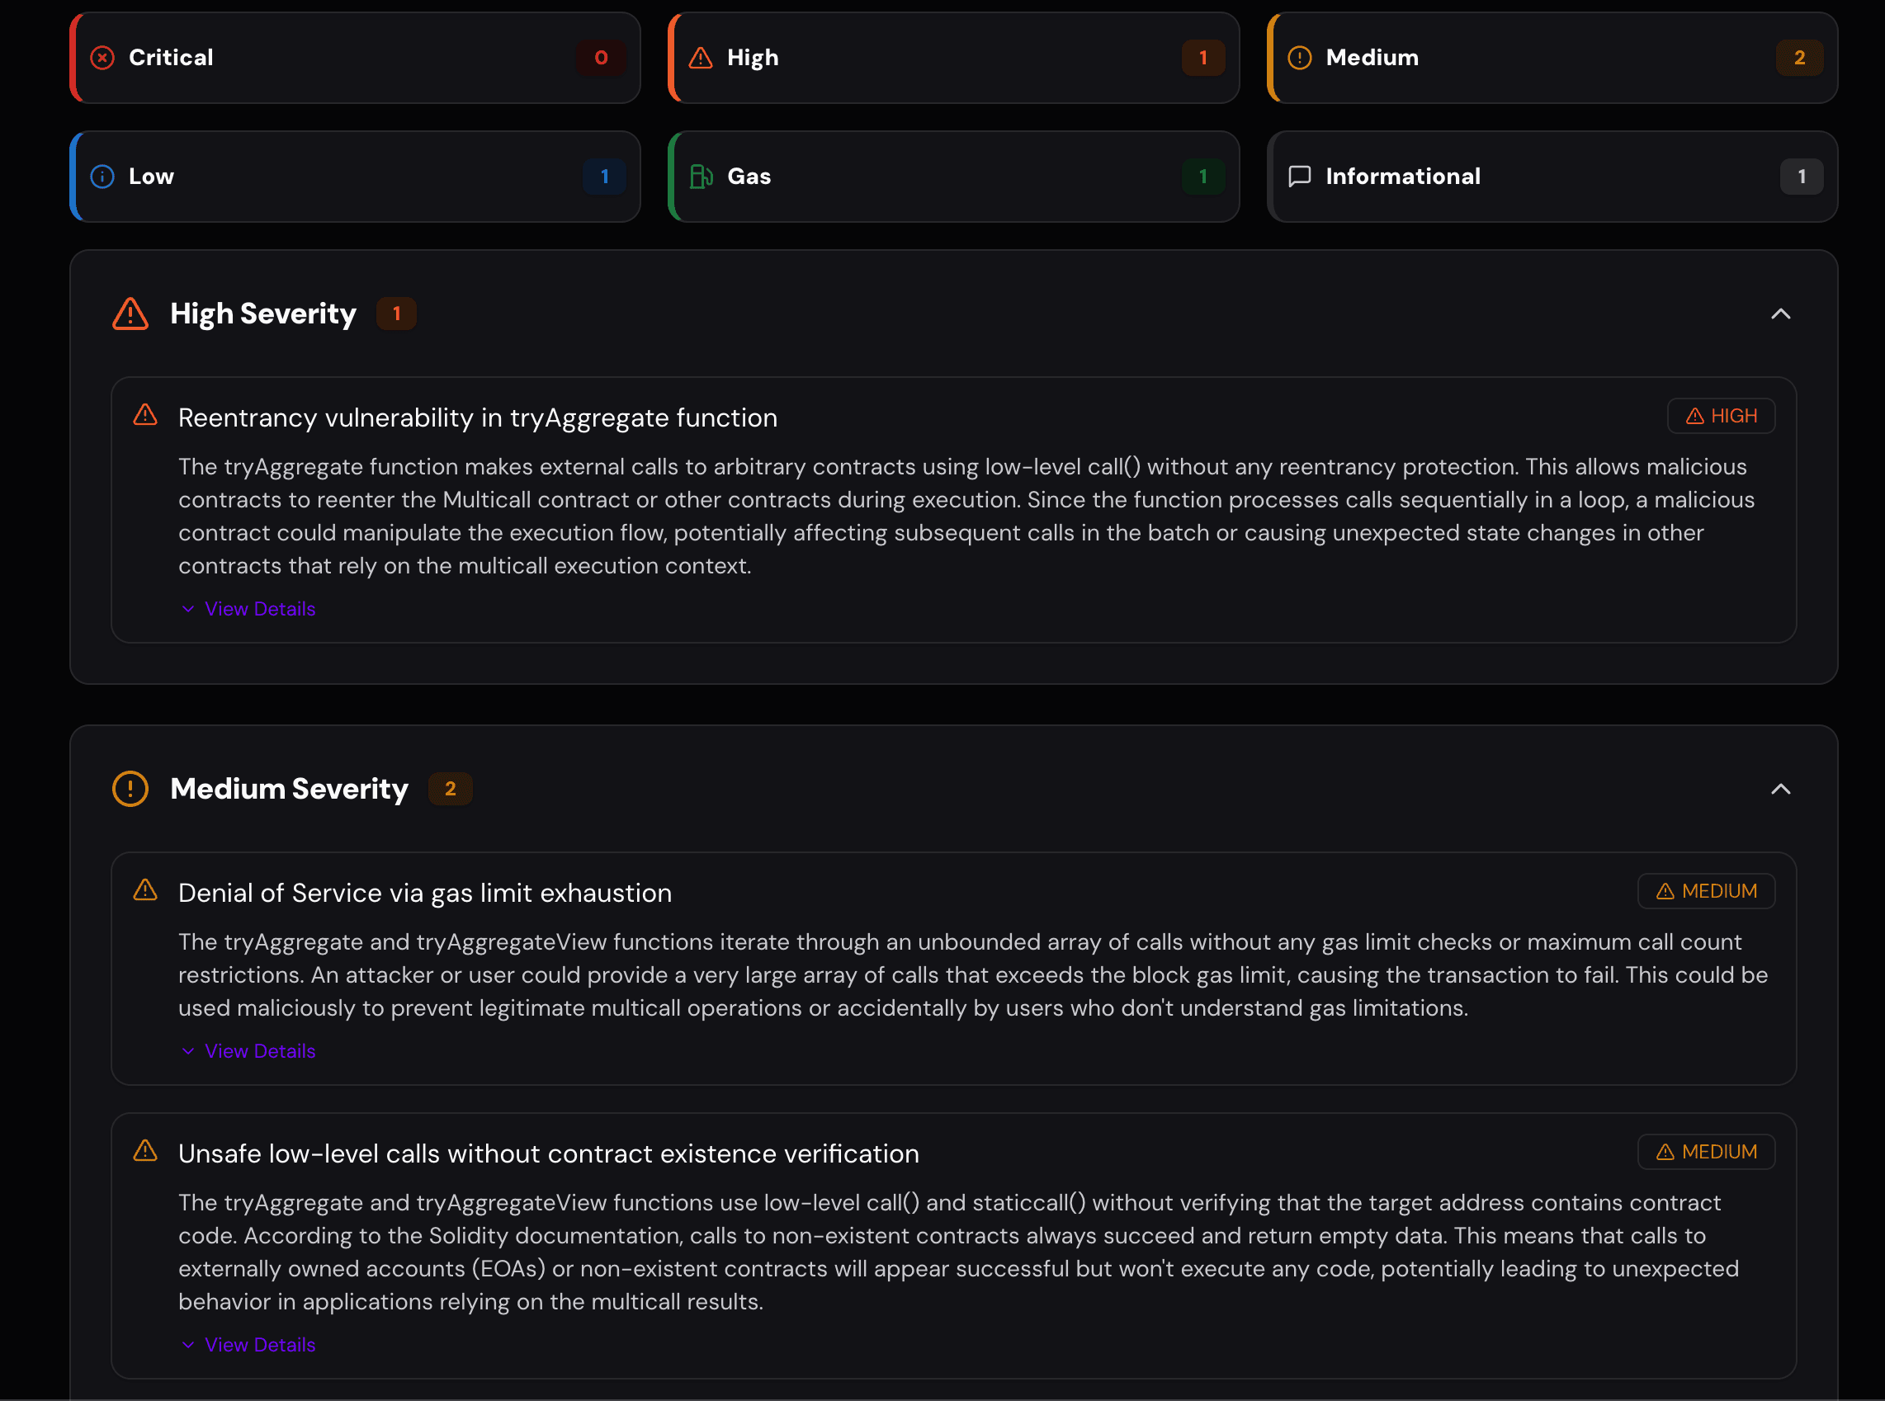Click the Medium card exclamation circle icon
Screen dimensions: 1885x1401
point(1300,58)
